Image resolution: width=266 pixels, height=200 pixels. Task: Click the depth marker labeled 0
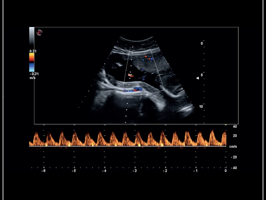tap(201, 43)
